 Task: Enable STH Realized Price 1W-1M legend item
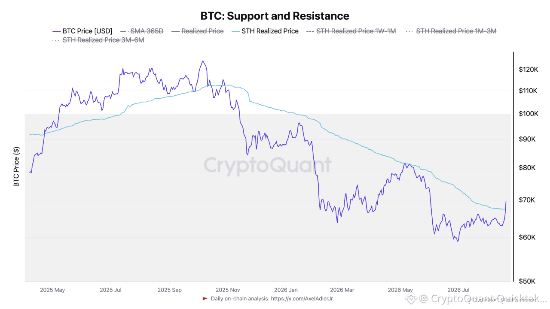point(351,31)
